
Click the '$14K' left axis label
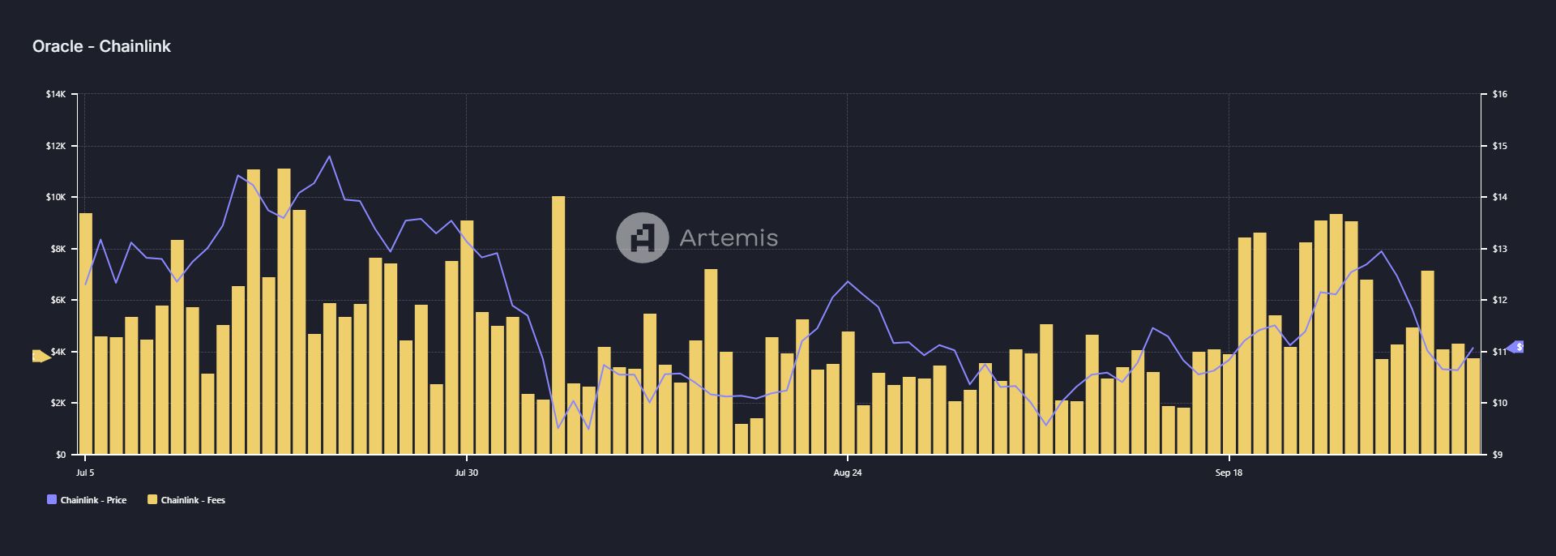click(56, 95)
